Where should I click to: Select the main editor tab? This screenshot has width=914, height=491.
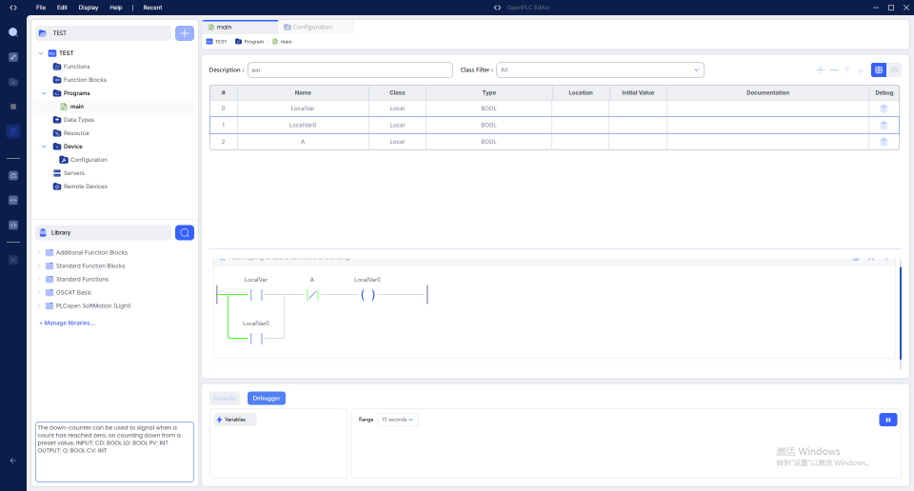pyautogui.click(x=240, y=27)
